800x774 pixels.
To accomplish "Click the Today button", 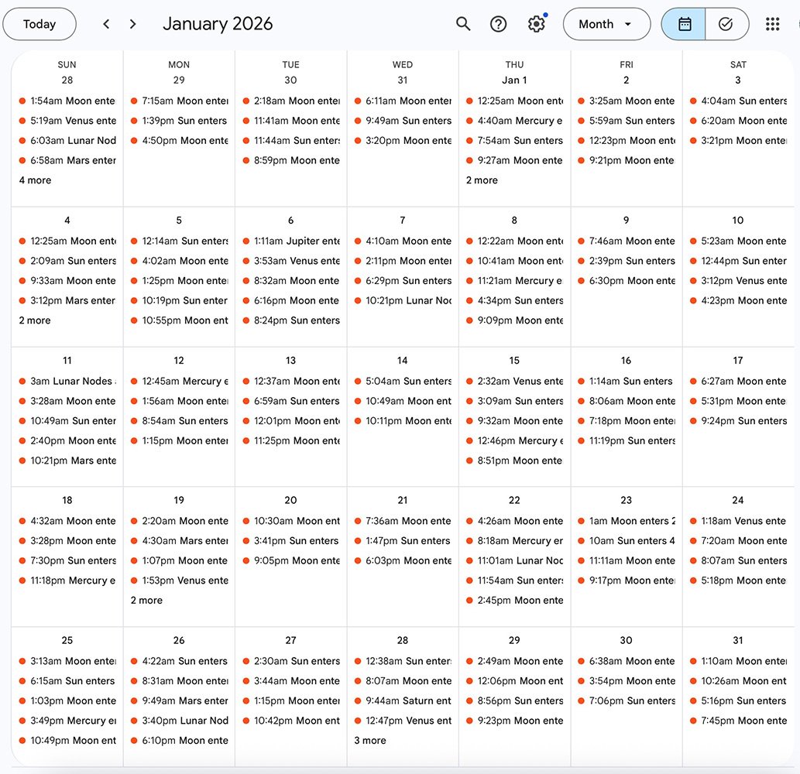I will click(39, 24).
